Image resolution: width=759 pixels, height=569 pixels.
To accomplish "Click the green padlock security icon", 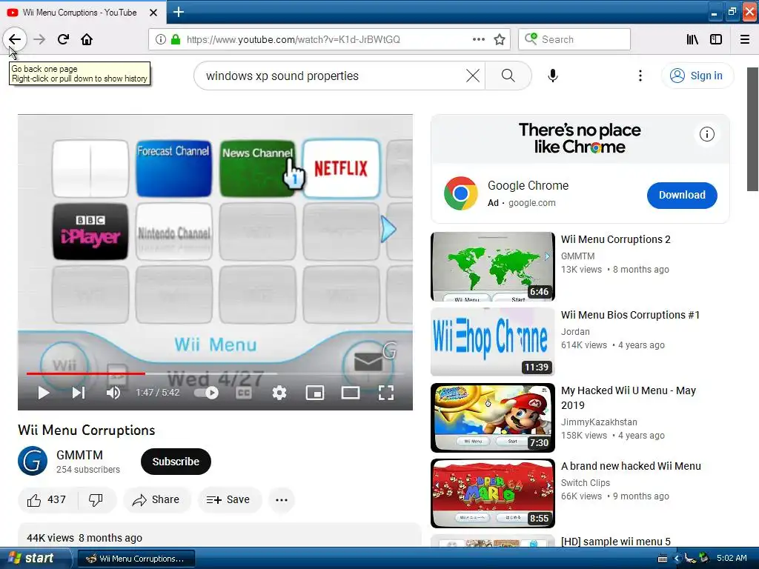I will (176, 39).
